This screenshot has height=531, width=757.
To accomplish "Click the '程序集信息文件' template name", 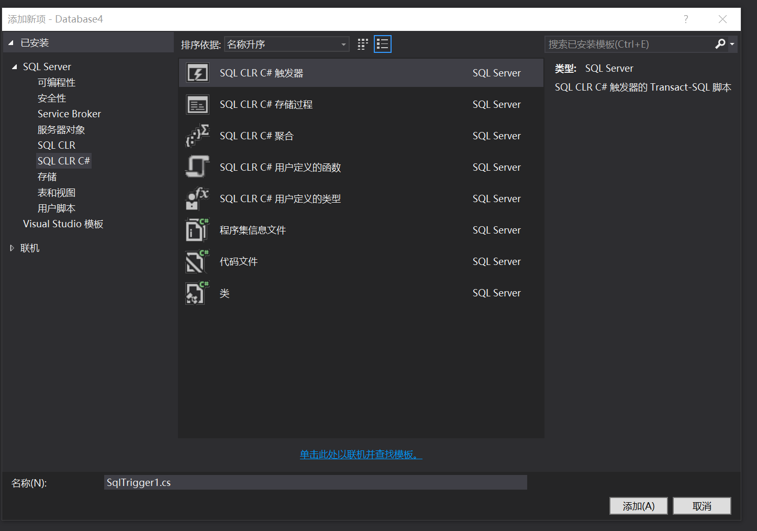I will [253, 230].
